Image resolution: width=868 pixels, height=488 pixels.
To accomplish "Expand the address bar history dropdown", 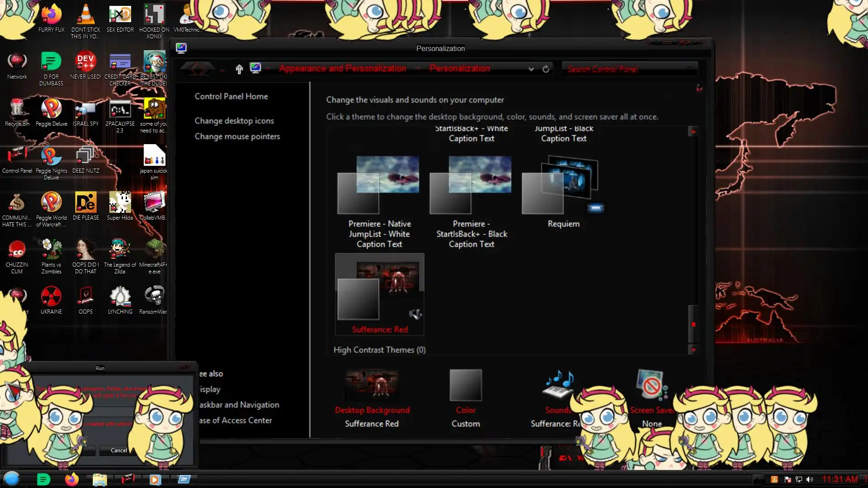I will coord(531,69).
